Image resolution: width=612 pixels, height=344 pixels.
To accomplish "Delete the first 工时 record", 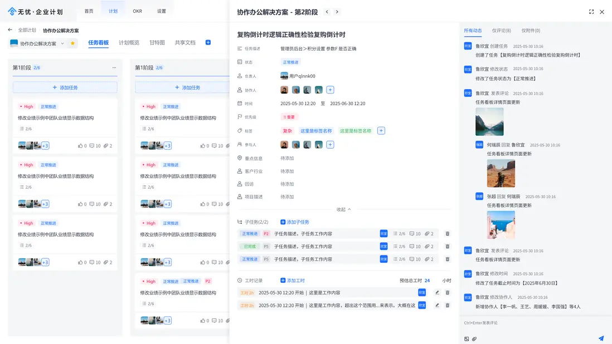I will (447, 293).
